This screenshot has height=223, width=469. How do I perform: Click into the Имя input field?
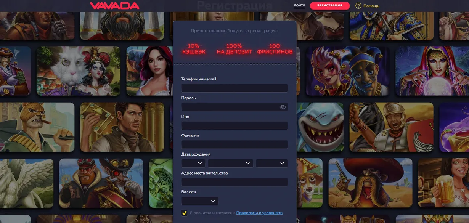(234, 126)
